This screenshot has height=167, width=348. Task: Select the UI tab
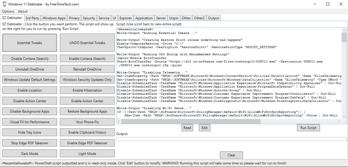(114, 18)
